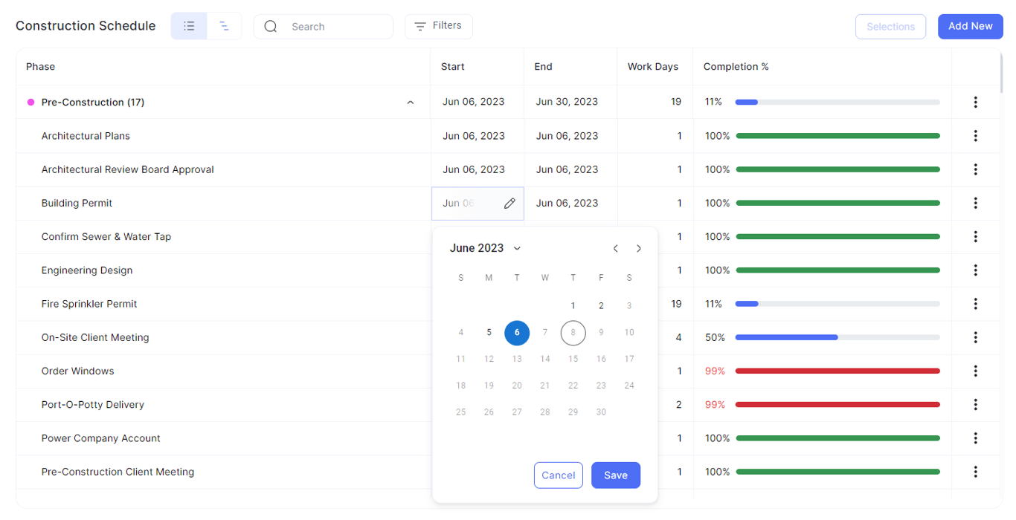This screenshot has width=1016, height=520.
Task: Open the Filters menu
Action: click(439, 26)
